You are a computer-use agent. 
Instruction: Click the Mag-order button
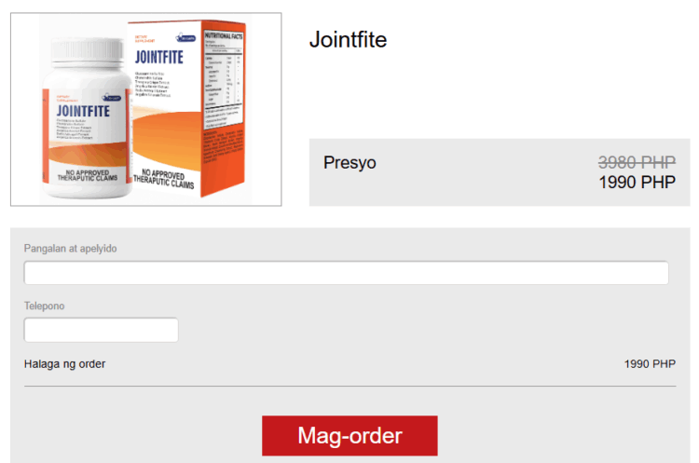tap(349, 435)
